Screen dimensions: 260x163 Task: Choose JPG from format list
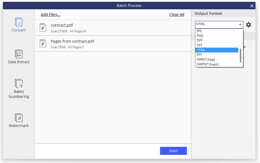coord(199,31)
